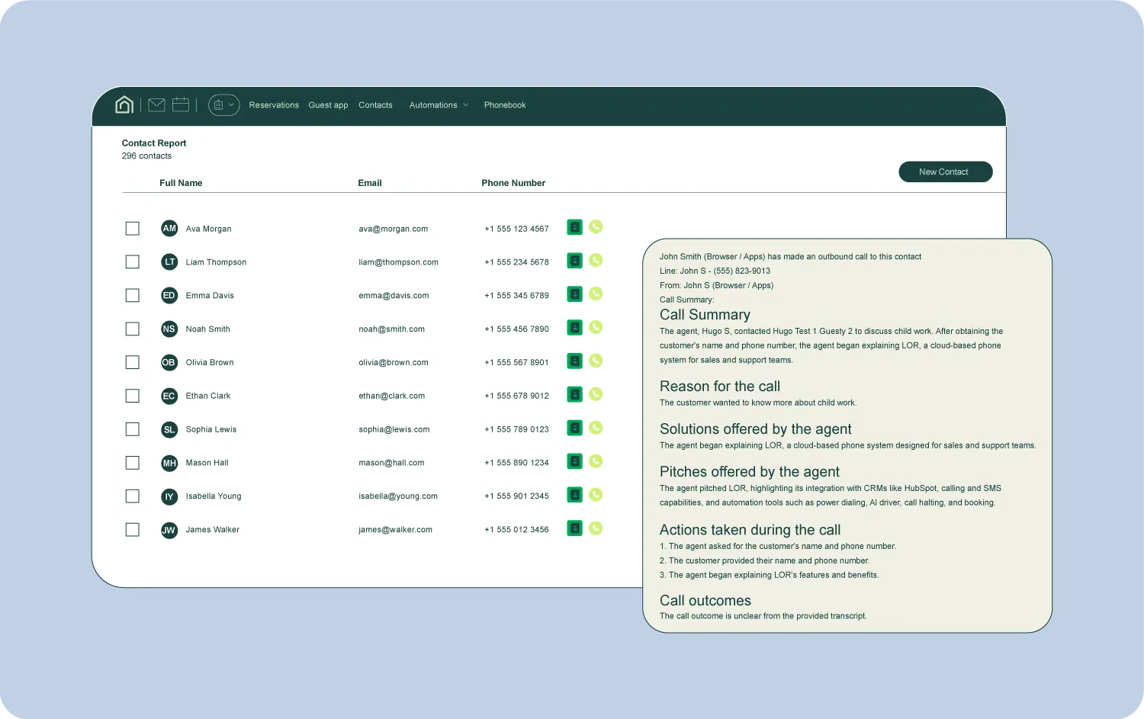Open Ethan Clark's green phonebook icon
The image size is (1144, 719).
(575, 395)
